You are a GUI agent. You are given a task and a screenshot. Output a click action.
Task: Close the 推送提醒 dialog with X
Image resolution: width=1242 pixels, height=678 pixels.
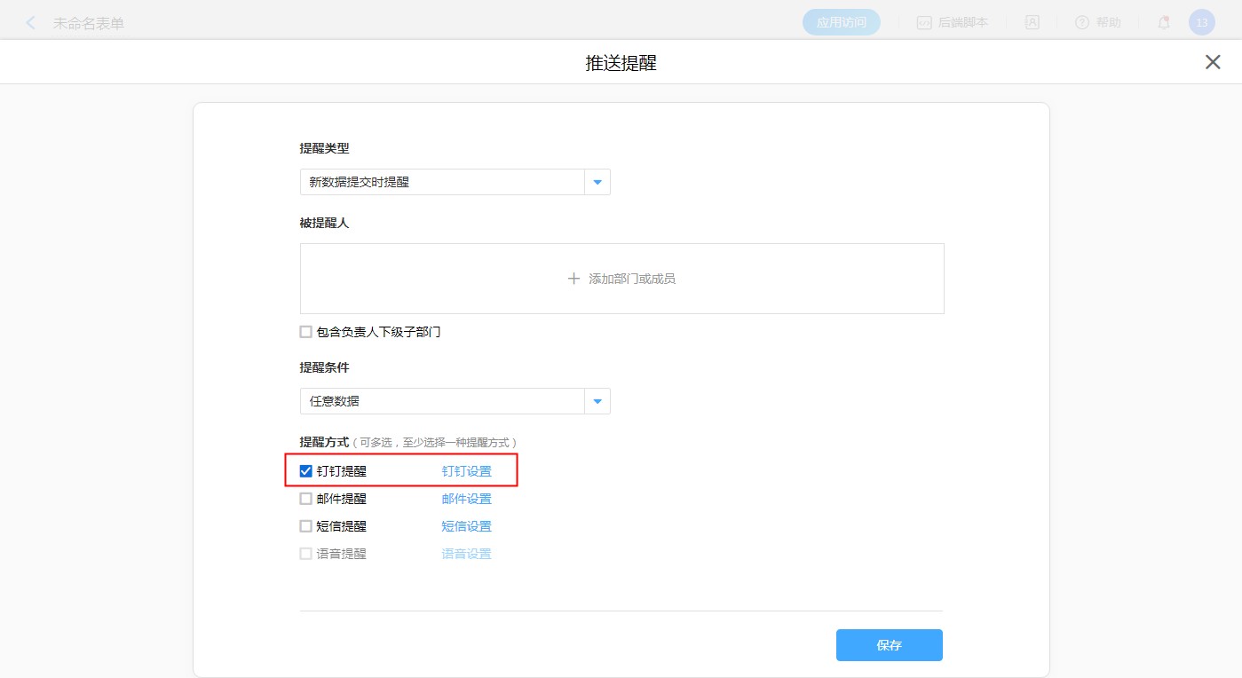tap(1212, 62)
